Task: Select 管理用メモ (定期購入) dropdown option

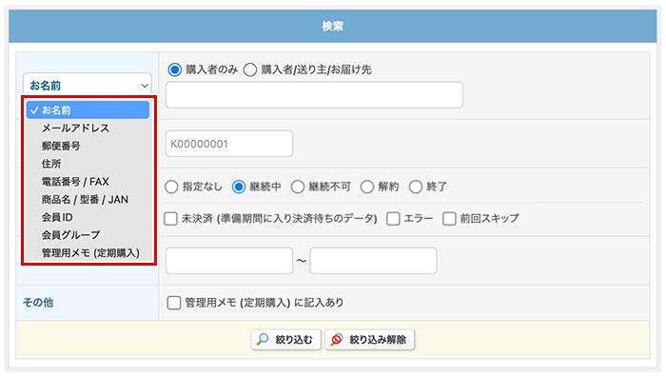Action: click(x=90, y=253)
